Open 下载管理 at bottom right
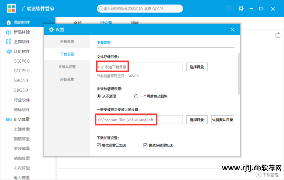 pyautogui.click(x=267, y=174)
